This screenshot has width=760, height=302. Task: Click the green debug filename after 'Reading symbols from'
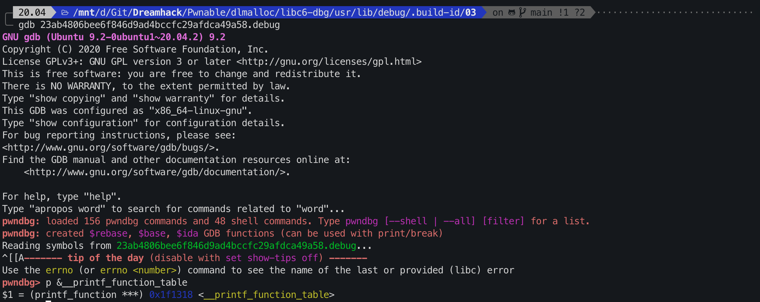click(236, 246)
